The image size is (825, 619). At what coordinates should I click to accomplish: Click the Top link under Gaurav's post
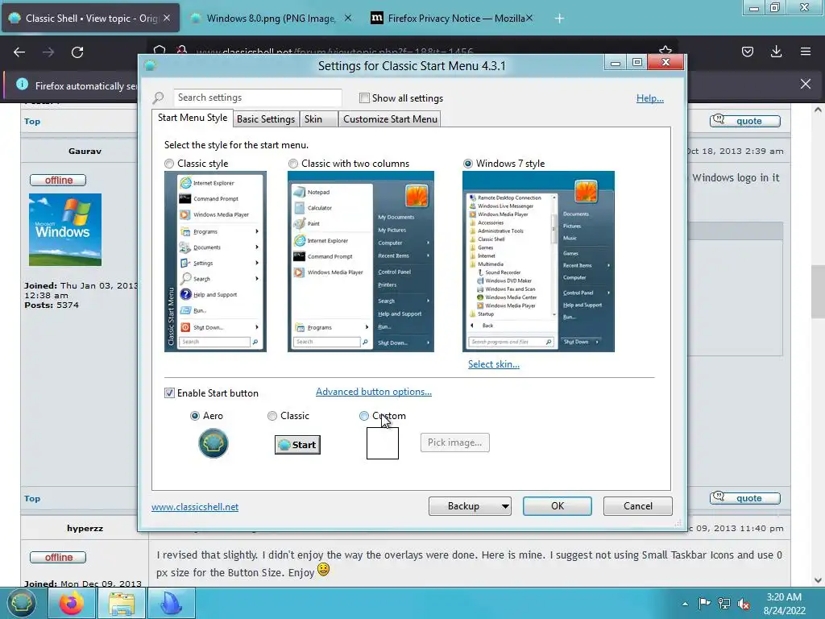(x=32, y=498)
